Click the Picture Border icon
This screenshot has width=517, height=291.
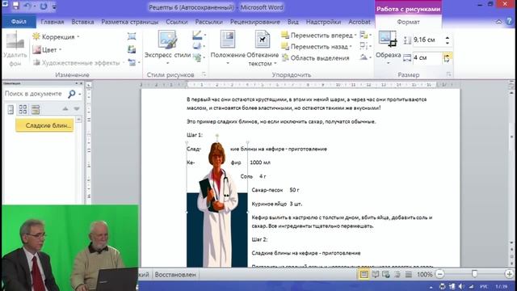[x=199, y=35]
